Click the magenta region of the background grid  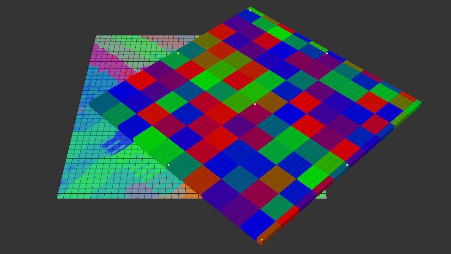(x=106, y=60)
